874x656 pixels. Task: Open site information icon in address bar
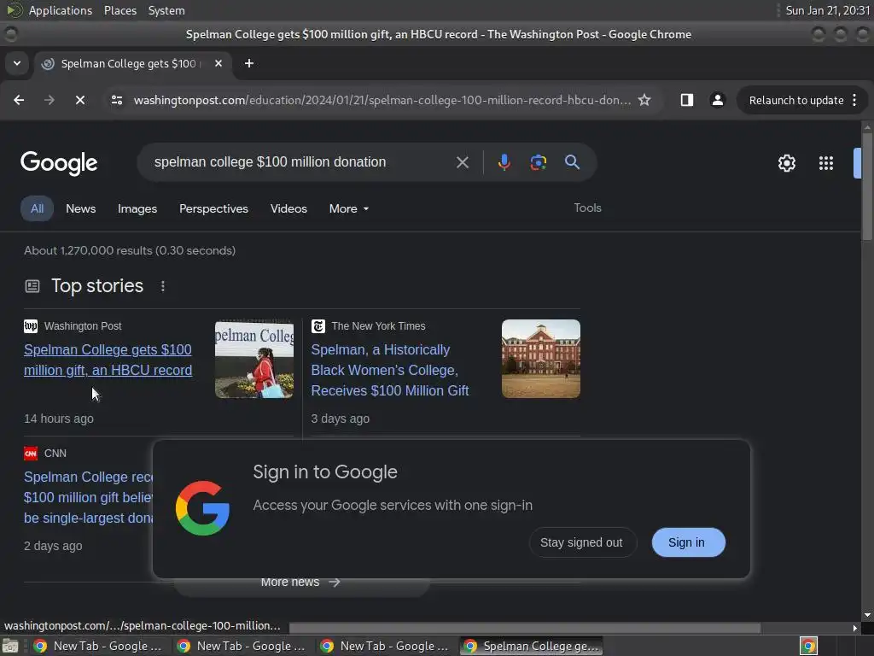point(117,100)
